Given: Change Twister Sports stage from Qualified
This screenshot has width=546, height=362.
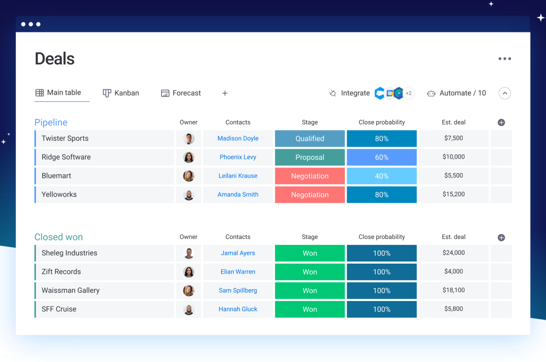Looking at the screenshot, I should click(310, 139).
